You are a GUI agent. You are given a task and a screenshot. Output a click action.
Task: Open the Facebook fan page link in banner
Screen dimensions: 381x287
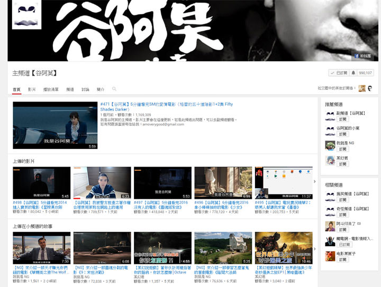click(363, 56)
